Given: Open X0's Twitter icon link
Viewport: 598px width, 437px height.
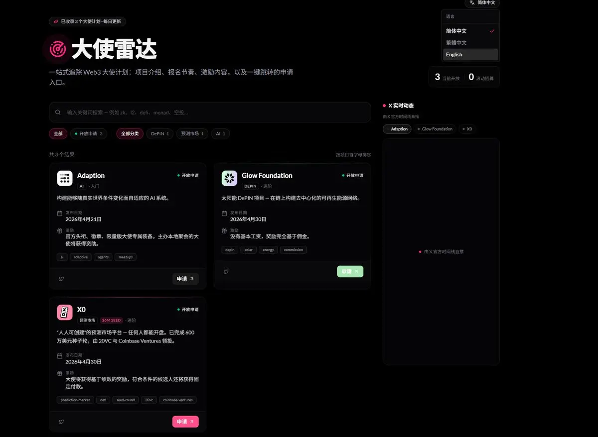Looking at the screenshot, I should point(61,422).
